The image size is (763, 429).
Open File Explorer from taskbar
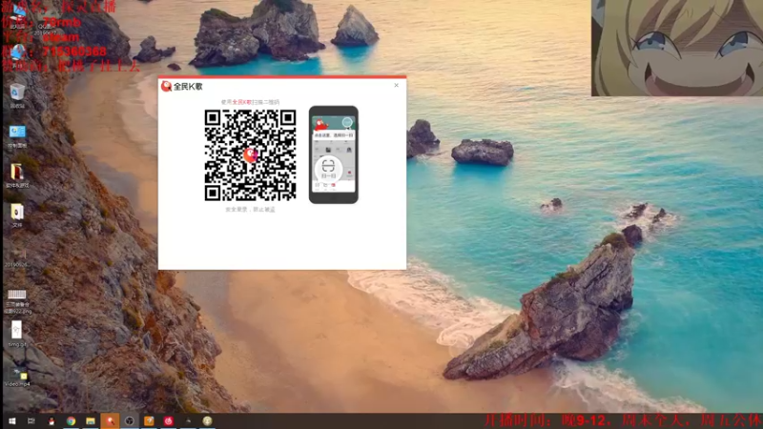[91, 421]
